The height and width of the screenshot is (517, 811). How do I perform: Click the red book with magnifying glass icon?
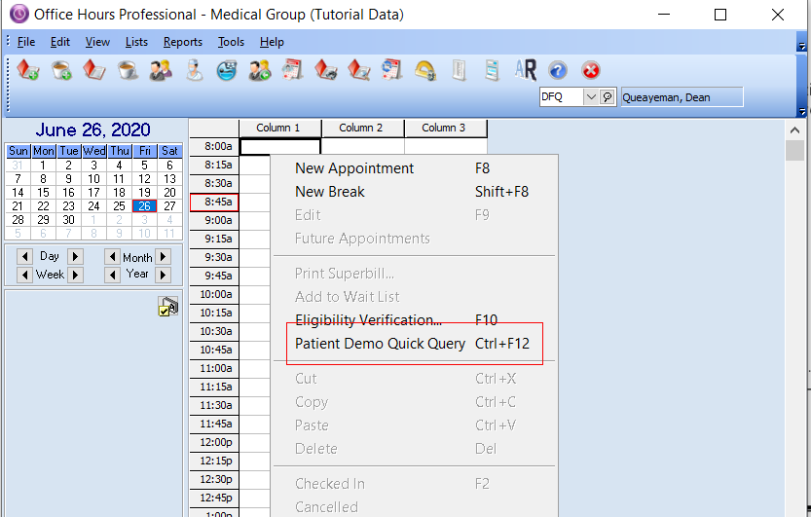coord(359,70)
